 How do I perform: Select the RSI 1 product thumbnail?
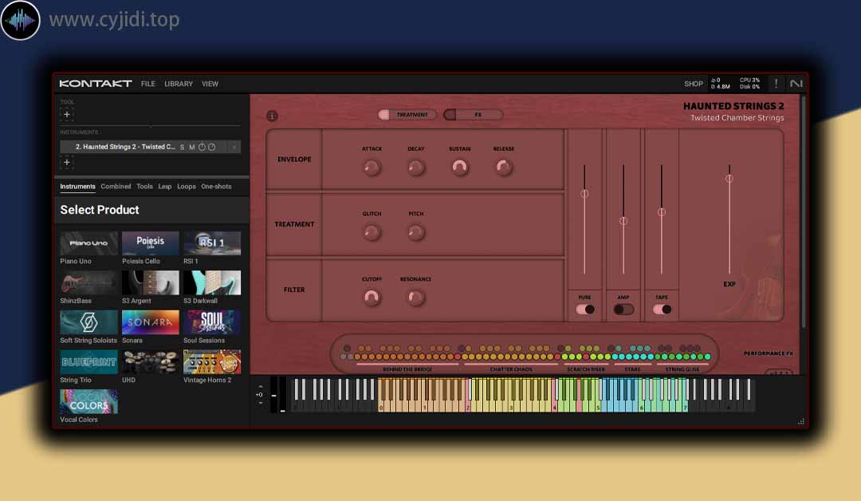coord(212,243)
